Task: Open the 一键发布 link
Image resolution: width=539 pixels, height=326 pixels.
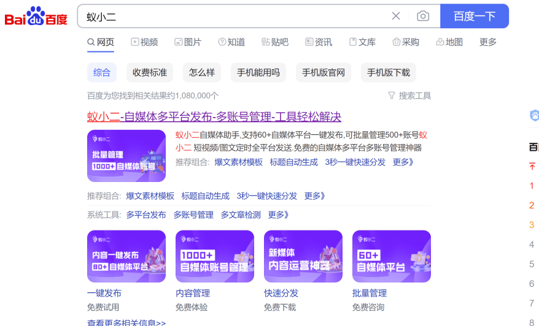Action: 104,293
